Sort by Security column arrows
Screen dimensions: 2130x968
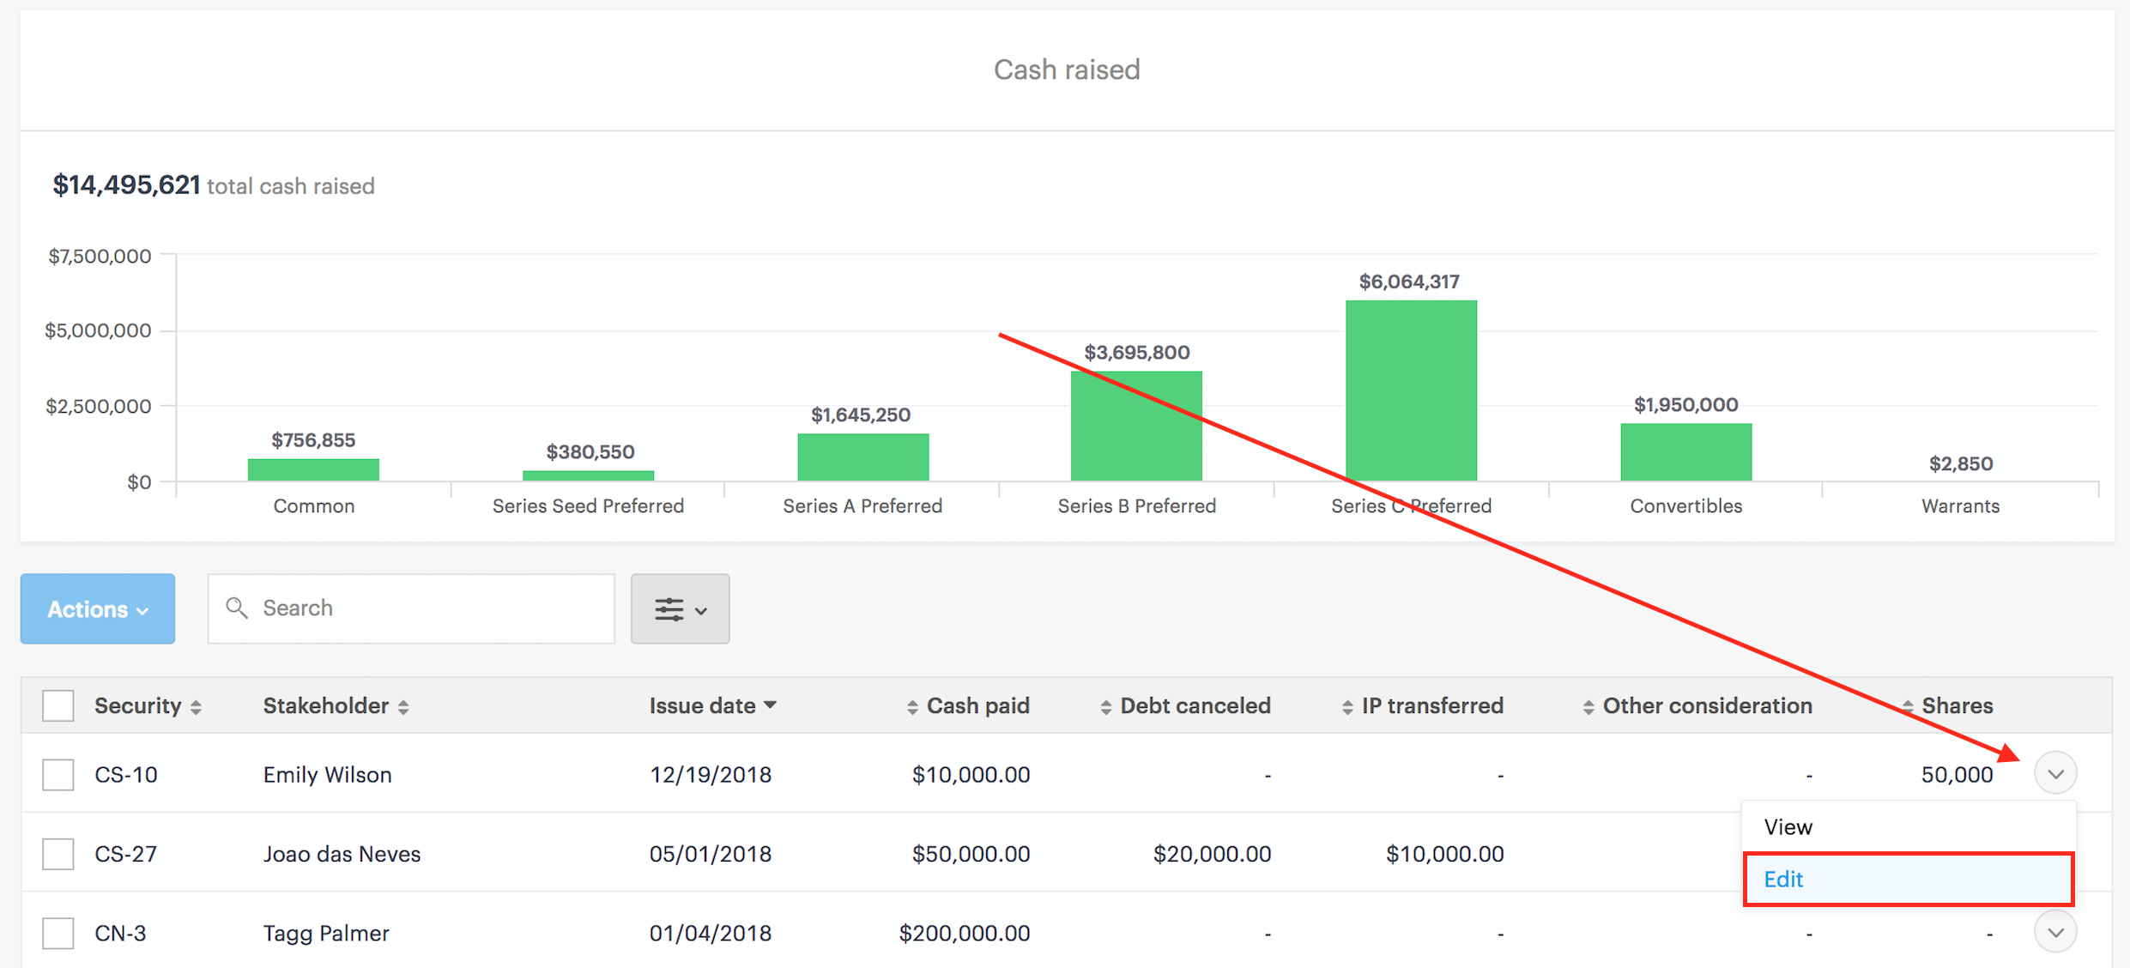coord(197,707)
